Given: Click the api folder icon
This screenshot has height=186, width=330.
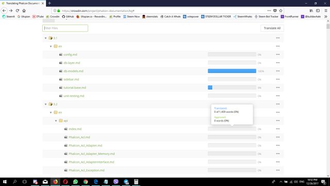Looking at the screenshot, I should 61,120.
